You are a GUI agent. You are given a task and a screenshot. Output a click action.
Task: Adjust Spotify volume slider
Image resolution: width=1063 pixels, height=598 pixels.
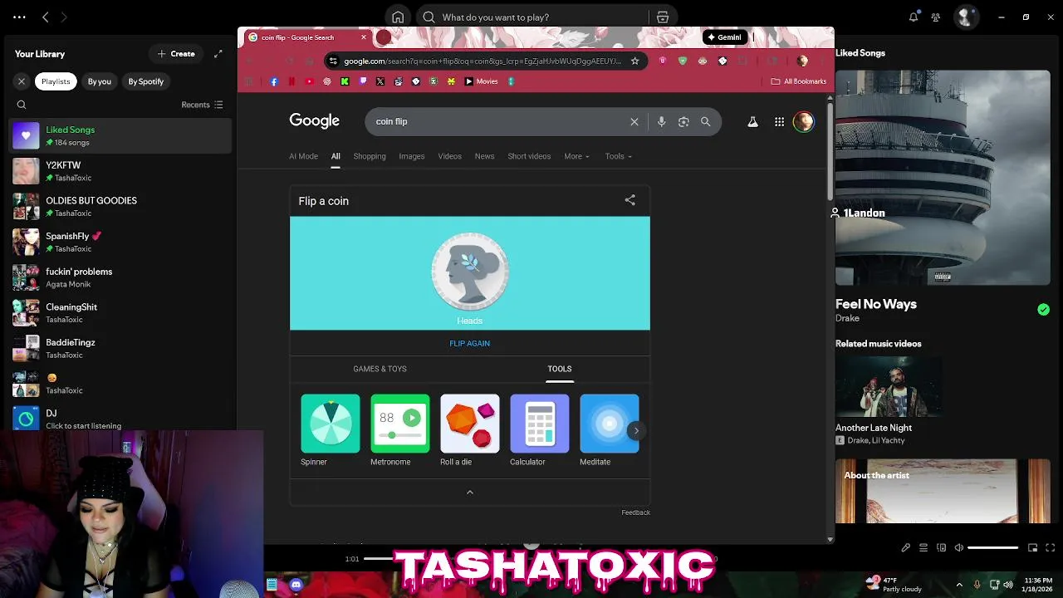993,547
